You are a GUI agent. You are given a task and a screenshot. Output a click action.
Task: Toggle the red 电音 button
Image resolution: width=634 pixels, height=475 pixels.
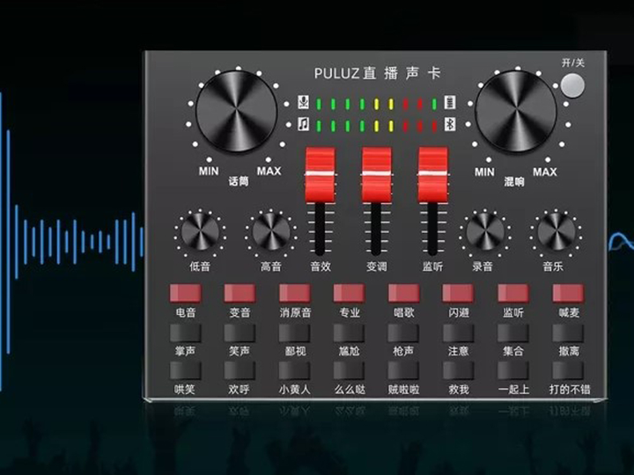pyautogui.click(x=186, y=293)
